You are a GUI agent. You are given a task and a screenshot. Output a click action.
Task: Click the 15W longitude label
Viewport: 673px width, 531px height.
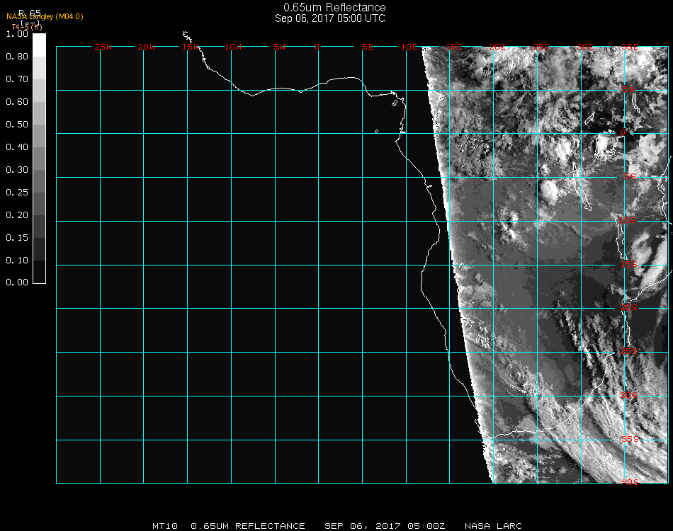[191, 47]
